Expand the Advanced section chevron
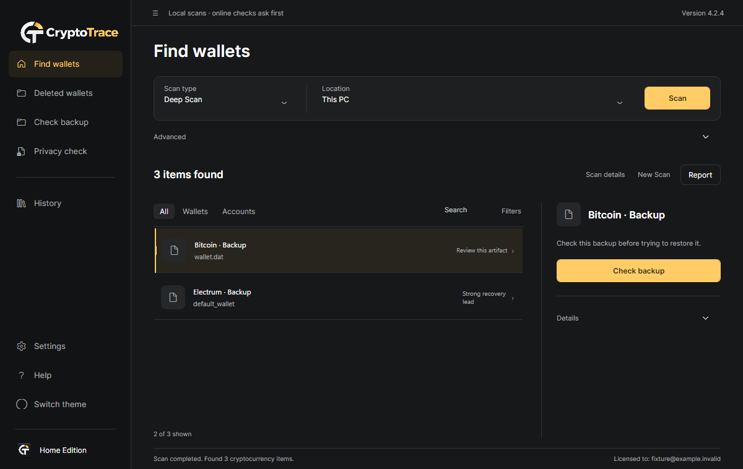This screenshot has width=743, height=469. click(706, 137)
